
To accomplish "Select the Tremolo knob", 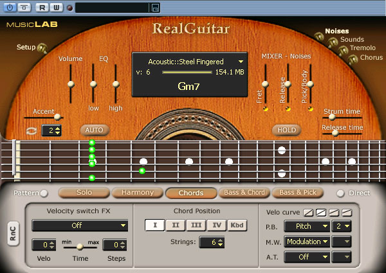I will [x=343, y=51].
